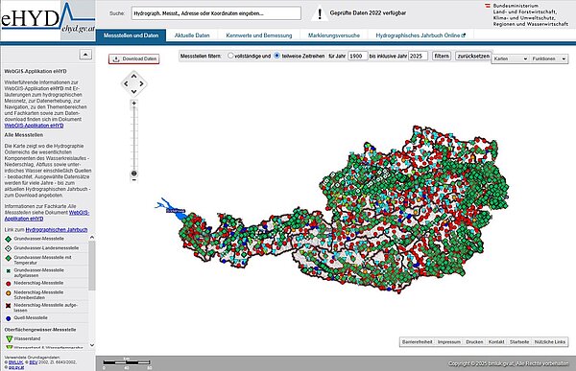The height and width of the screenshot is (371, 576).
Task: Open the Kennwerte und Bemessung tab
Action: click(259, 35)
